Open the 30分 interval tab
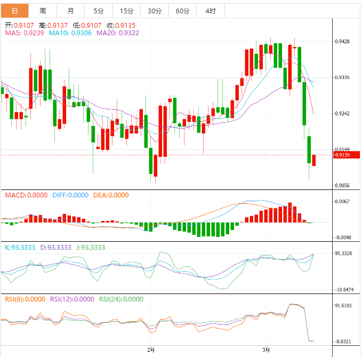Viewport: 362px width, 357px height. (x=155, y=11)
